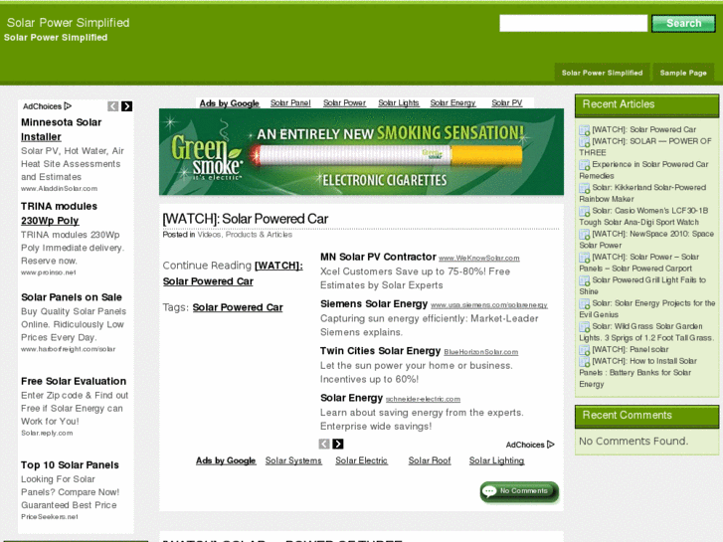Open recent article [WATCH]: Panel solar
The height and width of the screenshot is (542, 723).
[x=630, y=349]
